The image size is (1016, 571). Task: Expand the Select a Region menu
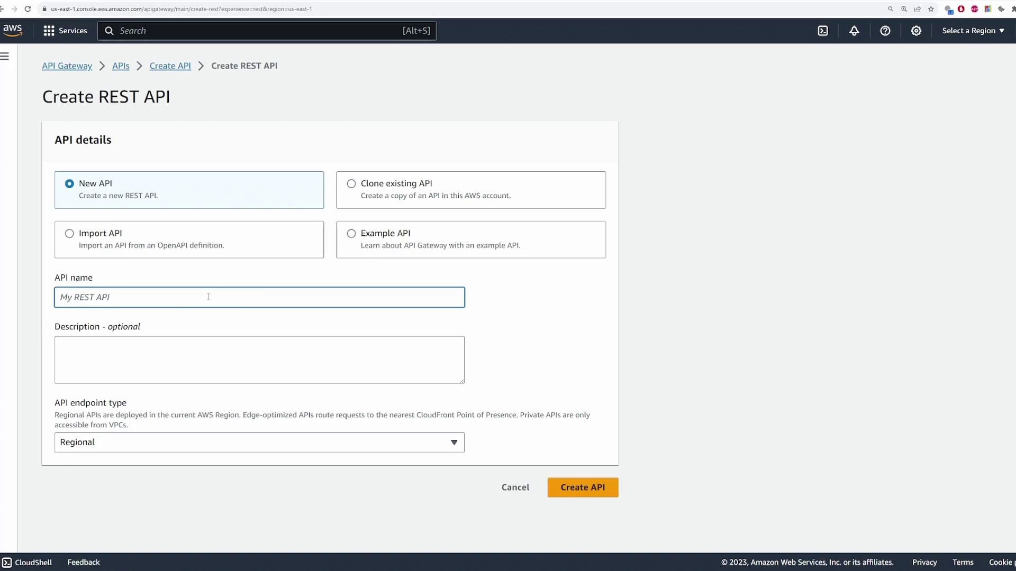click(x=973, y=31)
